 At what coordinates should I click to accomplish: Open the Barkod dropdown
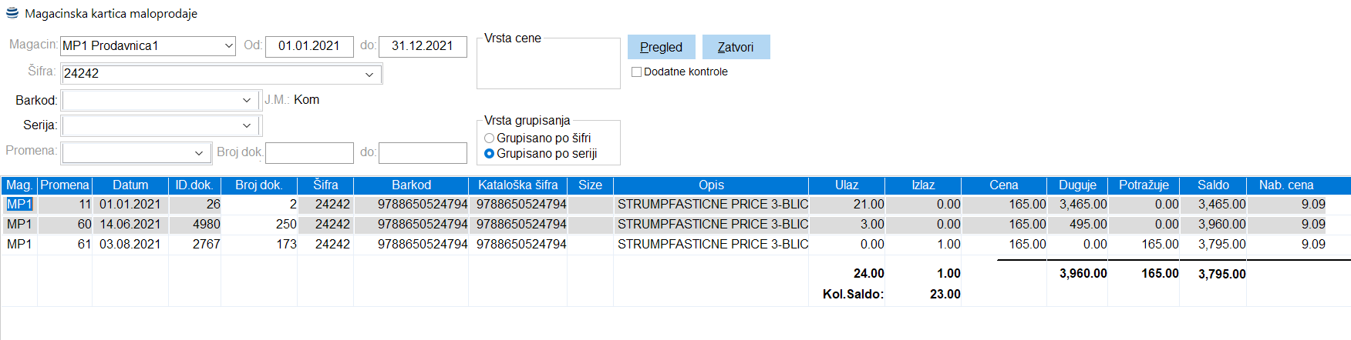pyautogui.click(x=246, y=101)
